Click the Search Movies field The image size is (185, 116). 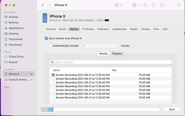pyautogui.click(x=111, y=62)
